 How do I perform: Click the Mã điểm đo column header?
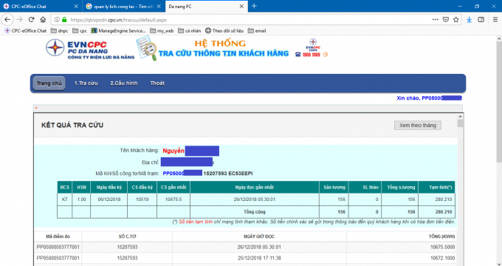(58, 236)
